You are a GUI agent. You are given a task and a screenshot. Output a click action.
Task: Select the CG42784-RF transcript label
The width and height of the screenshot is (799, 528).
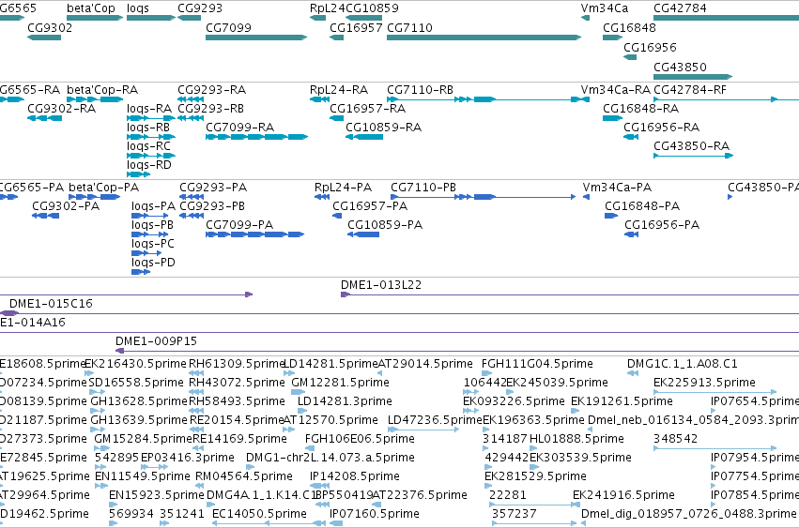[690, 90]
